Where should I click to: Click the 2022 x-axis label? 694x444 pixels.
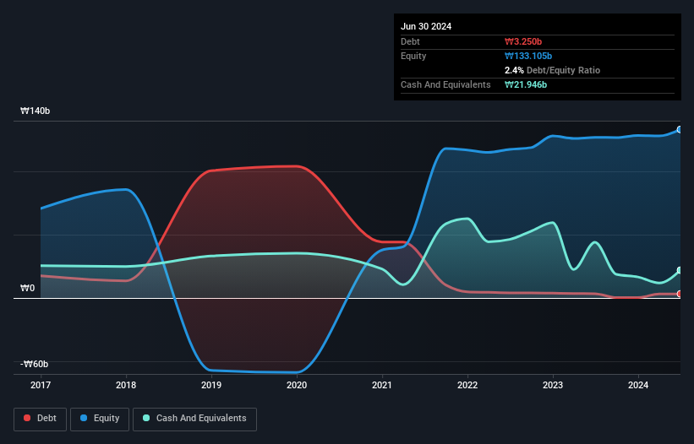[467, 385]
